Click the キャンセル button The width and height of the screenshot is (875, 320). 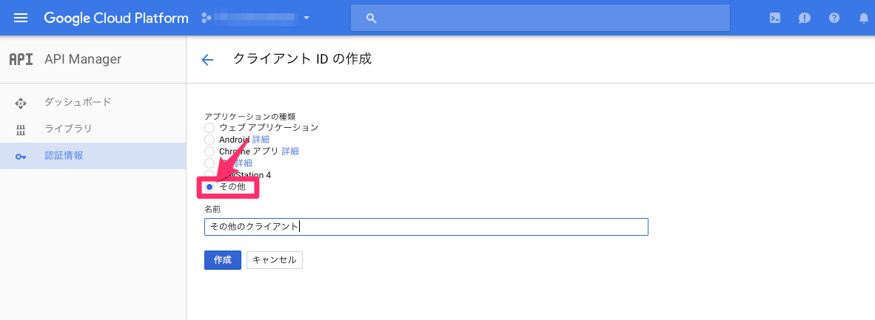pyautogui.click(x=275, y=260)
